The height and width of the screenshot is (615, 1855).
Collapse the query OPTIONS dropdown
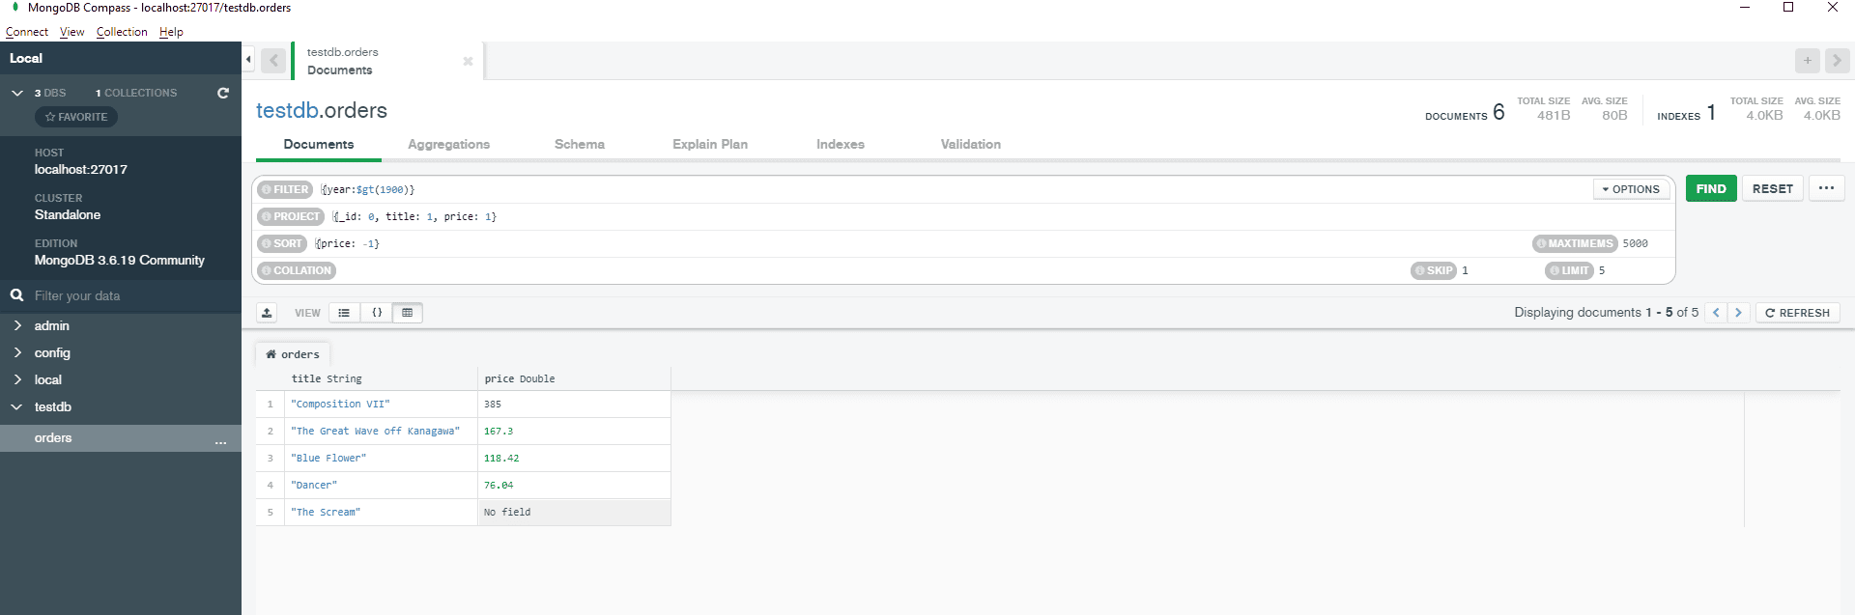(x=1632, y=189)
